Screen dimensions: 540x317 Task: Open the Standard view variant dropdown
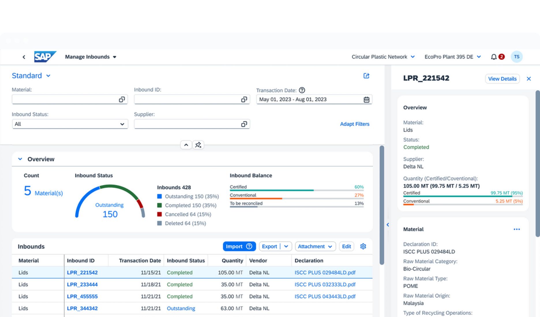click(48, 76)
